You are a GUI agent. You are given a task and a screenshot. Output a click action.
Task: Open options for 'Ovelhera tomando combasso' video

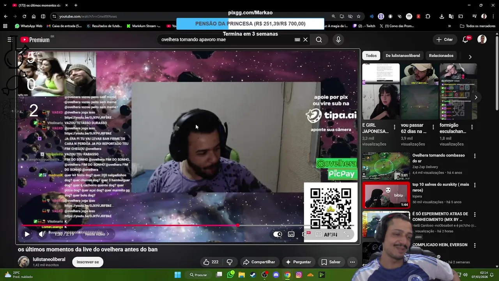(x=475, y=156)
